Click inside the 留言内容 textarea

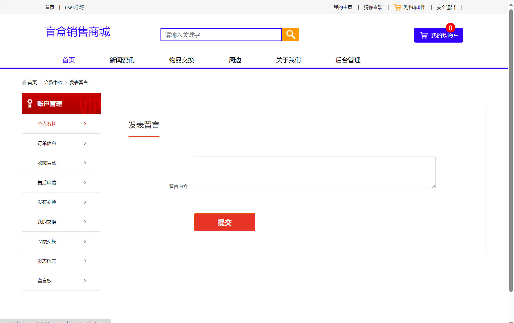pyautogui.click(x=314, y=172)
